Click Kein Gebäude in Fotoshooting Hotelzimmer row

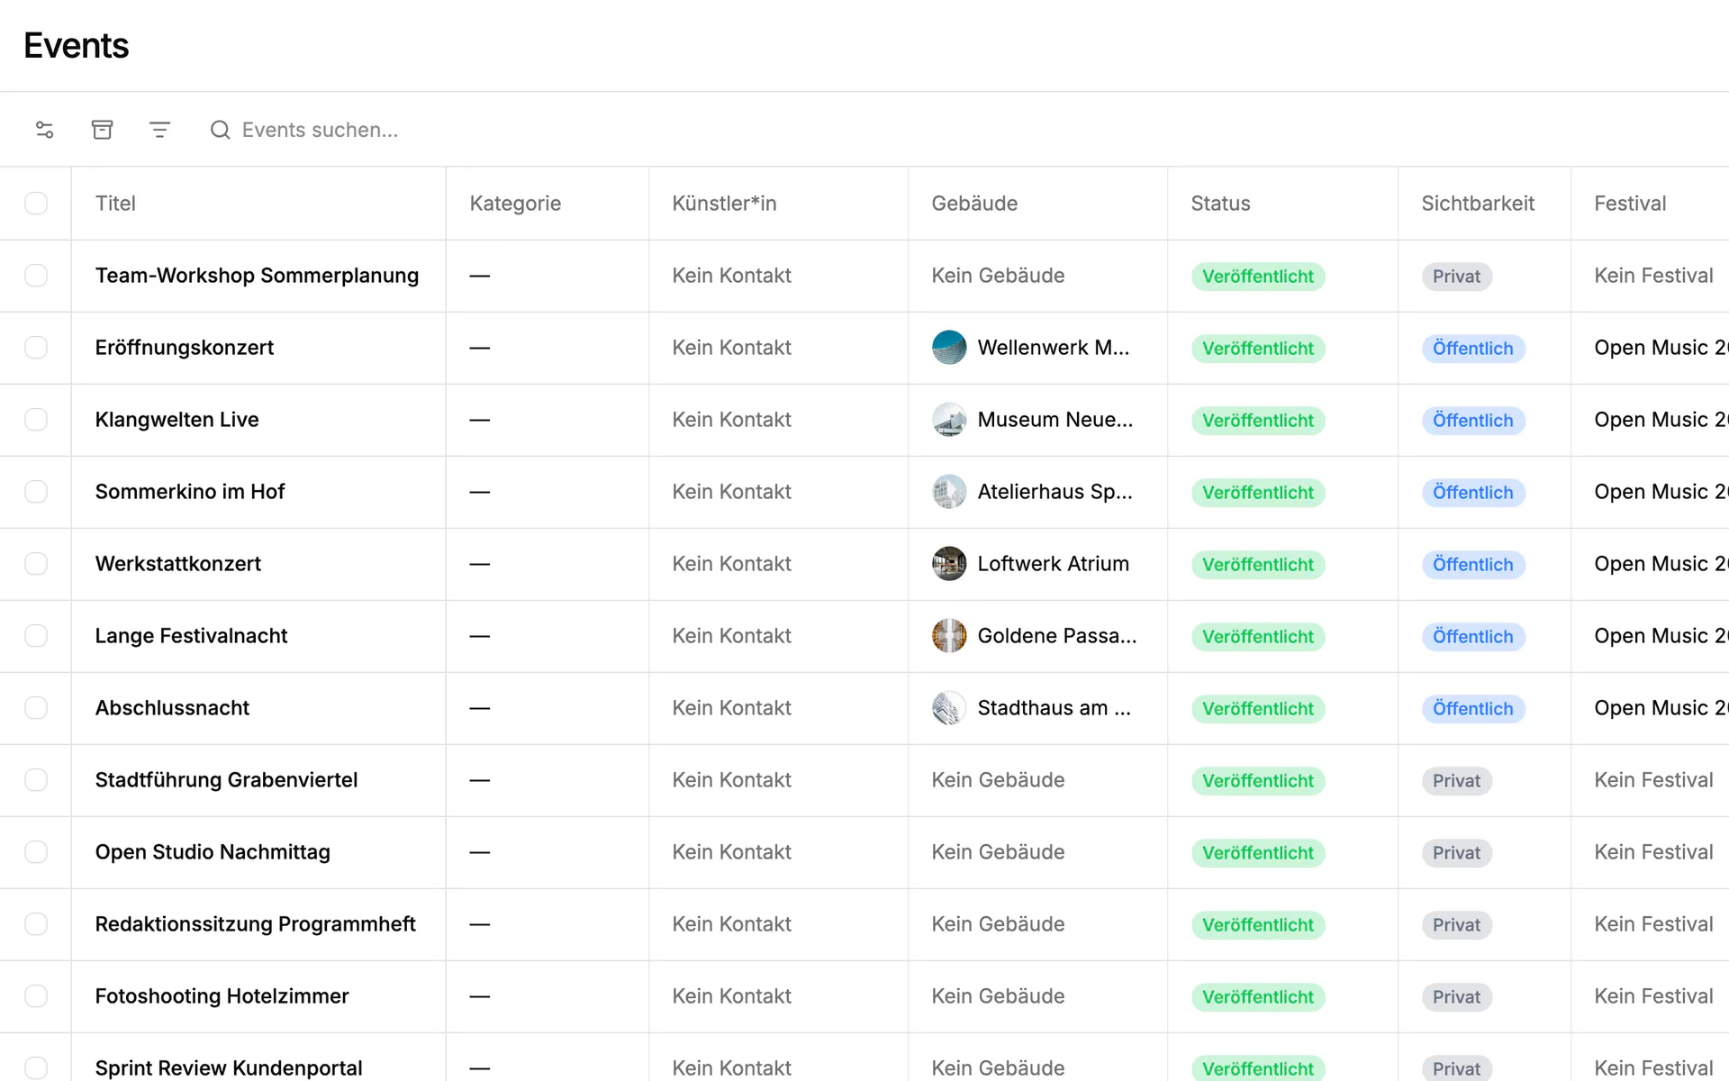[998, 996]
